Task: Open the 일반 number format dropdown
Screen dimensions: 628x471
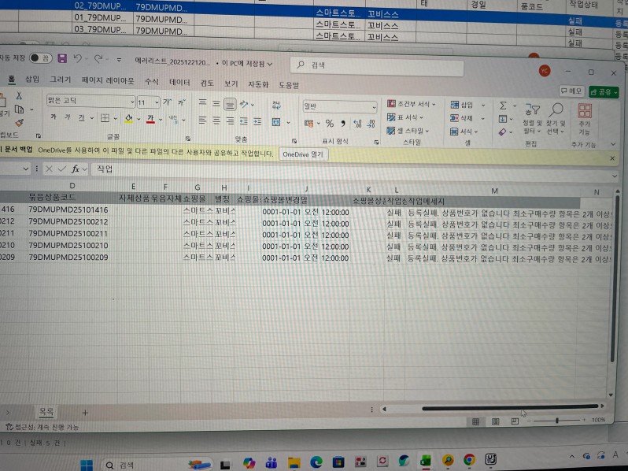Action: (x=374, y=107)
